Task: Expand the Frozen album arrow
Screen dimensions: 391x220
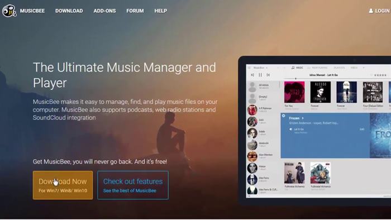Action: pos(303,118)
